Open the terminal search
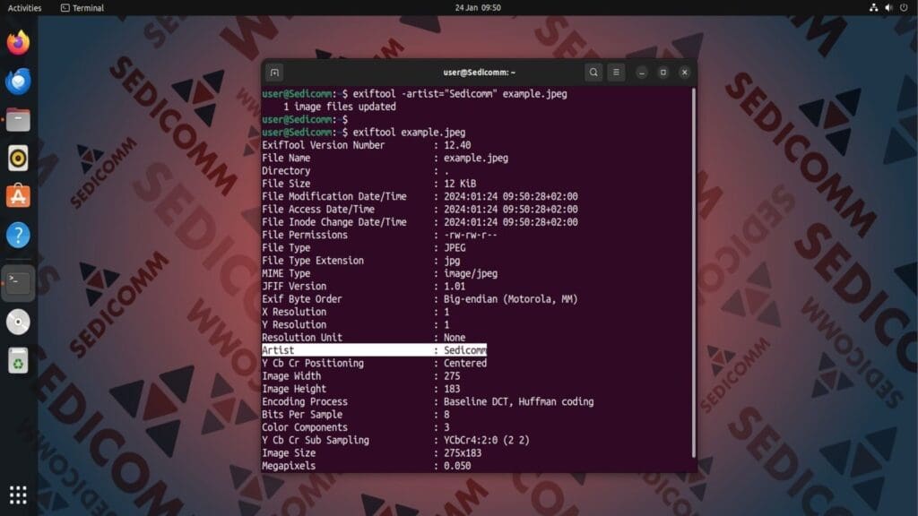 593,73
